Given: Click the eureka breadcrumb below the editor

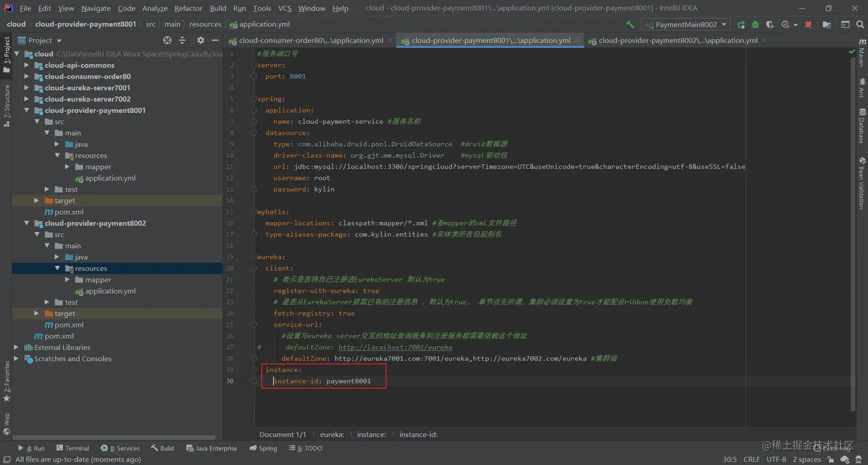Looking at the screenshot, I should [x=332, y=435].
